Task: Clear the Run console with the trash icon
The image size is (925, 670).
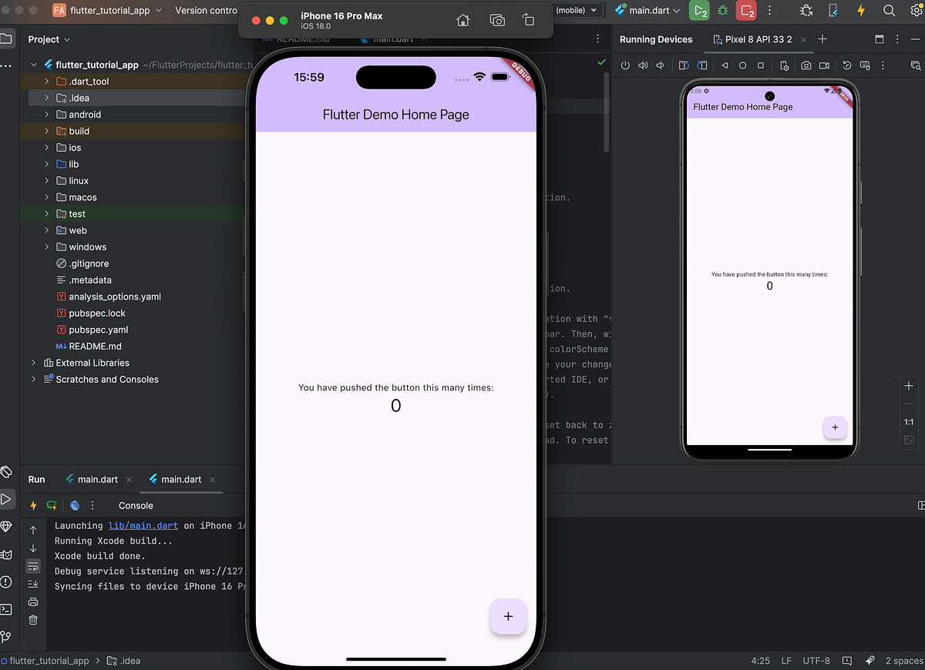Action: pyautogui.click(x=32, y=618)
